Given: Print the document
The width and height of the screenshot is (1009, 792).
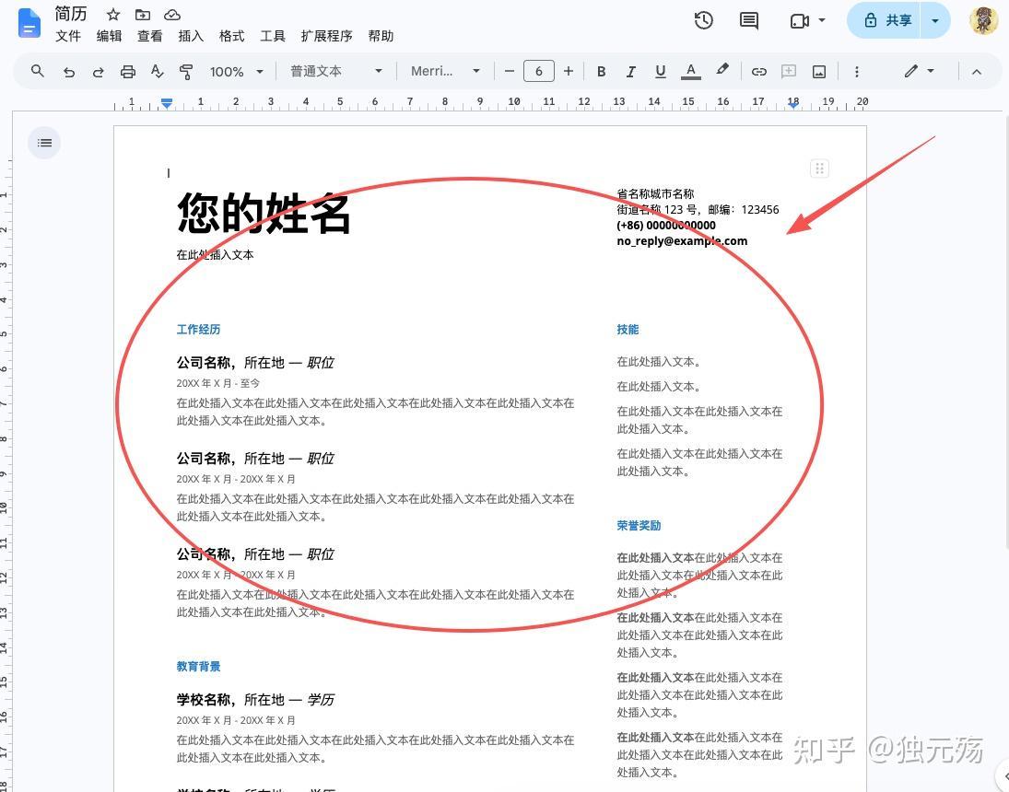Looking at the screenshot, I should pyautogui.click(x=127, y=72).
